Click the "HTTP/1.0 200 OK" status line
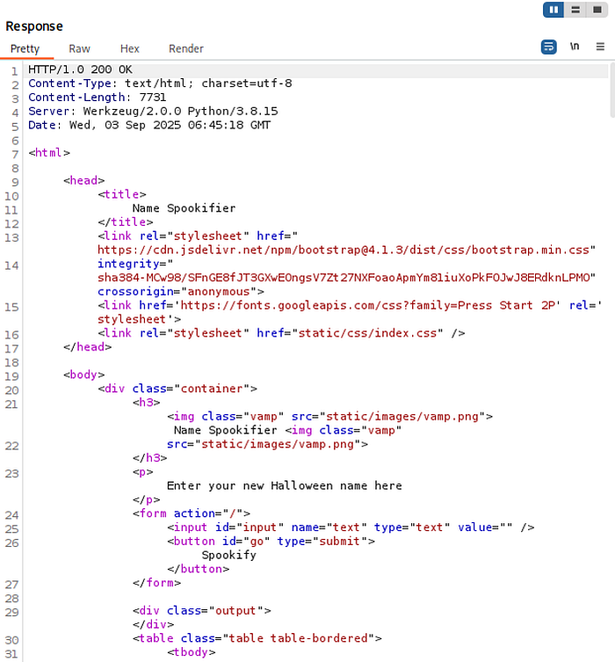This screenshot has height=662, width=615. click(x=80, y=69)
